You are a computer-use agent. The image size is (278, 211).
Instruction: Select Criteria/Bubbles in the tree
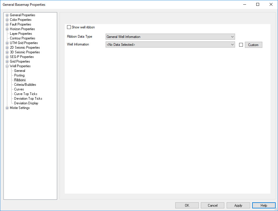click(x=25, y=85)
